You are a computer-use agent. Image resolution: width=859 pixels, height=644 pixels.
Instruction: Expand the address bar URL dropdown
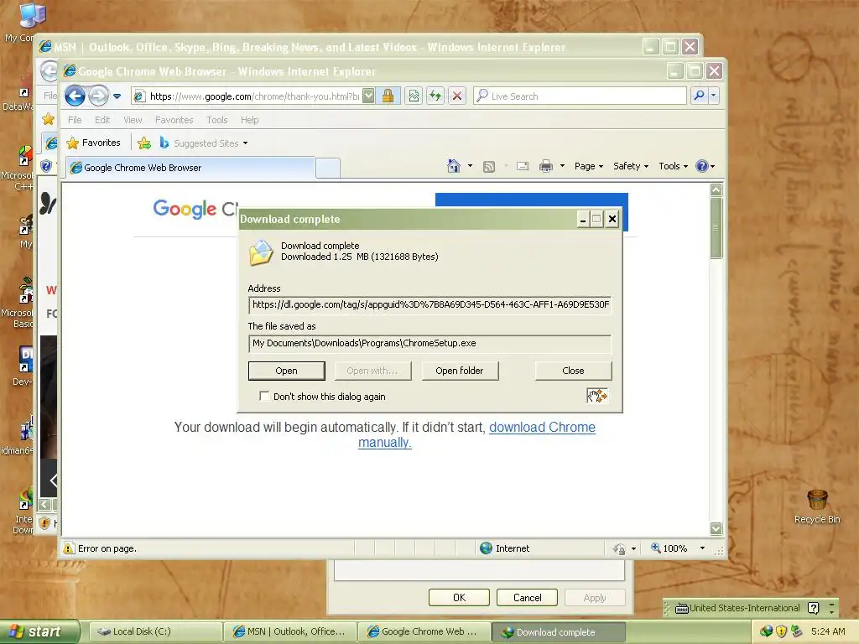tap(369, 96)
